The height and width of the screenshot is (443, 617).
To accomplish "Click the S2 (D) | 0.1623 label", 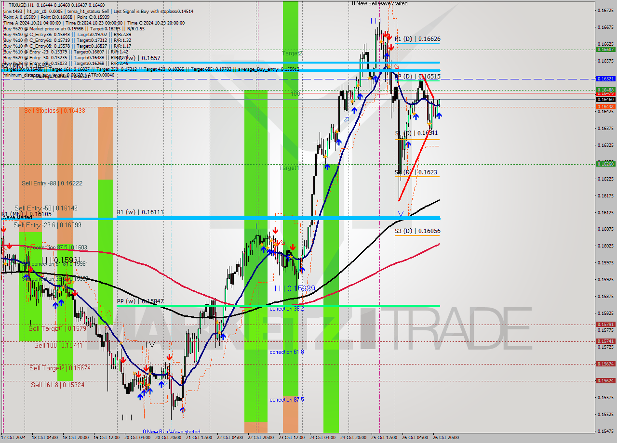I will [416, 172].
